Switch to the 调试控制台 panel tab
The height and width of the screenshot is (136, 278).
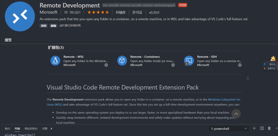click(31, 129)
